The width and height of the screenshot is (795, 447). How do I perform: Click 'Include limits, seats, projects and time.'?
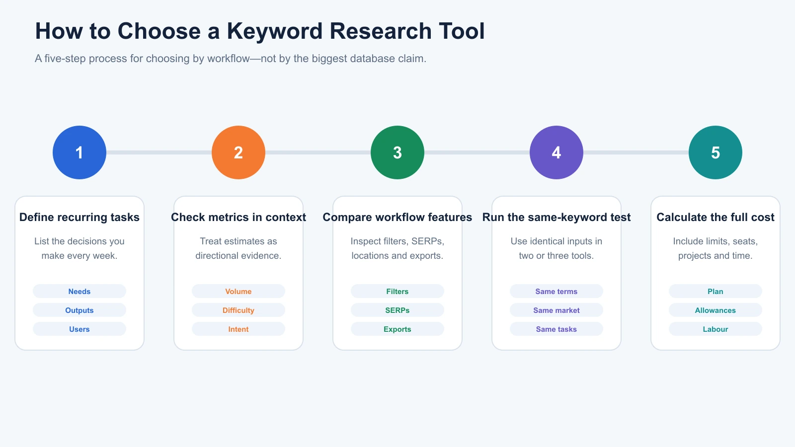[x=715, y=248]
